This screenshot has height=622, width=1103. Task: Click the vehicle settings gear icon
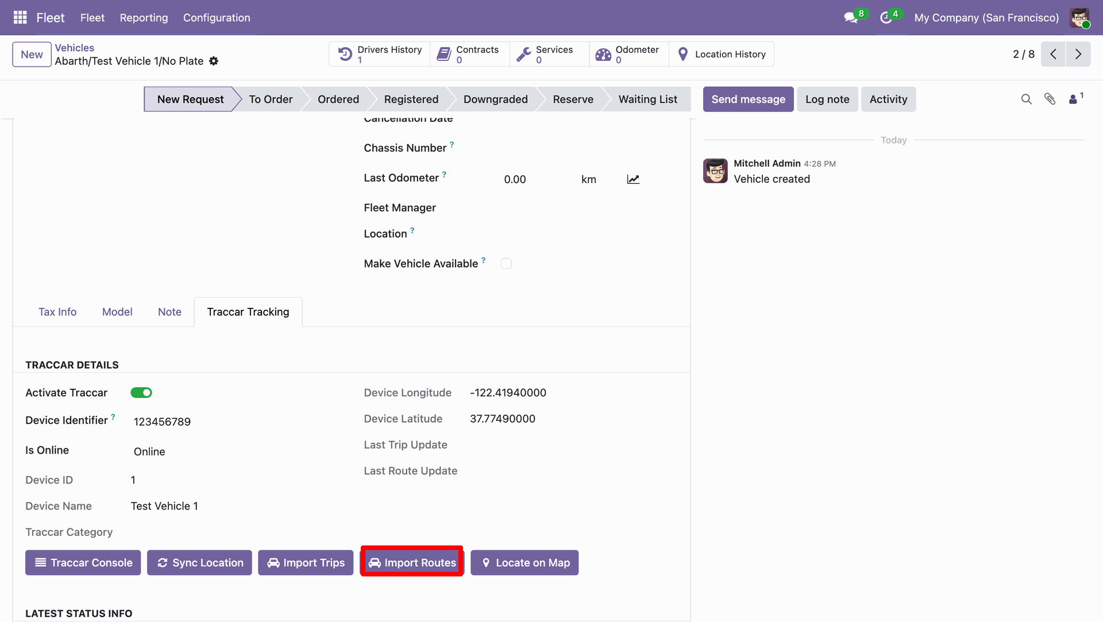coord(214,61)
